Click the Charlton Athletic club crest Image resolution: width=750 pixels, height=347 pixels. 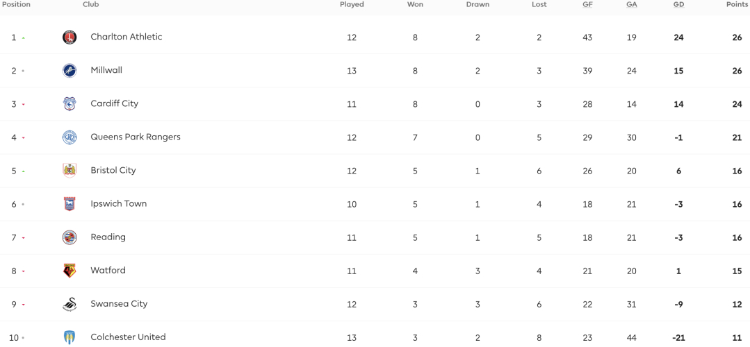coord(70,37)
